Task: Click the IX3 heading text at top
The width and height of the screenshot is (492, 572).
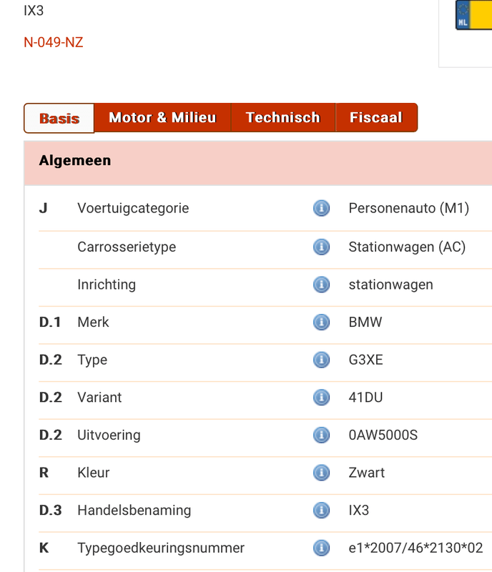Action: (34, 11)
